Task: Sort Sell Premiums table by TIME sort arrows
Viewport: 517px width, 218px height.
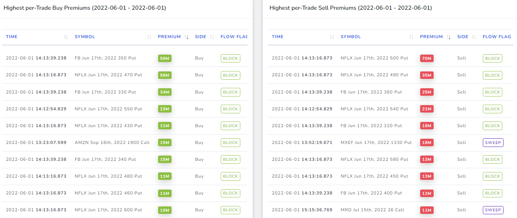Action: pyautogui.click(x=332, y=37)
